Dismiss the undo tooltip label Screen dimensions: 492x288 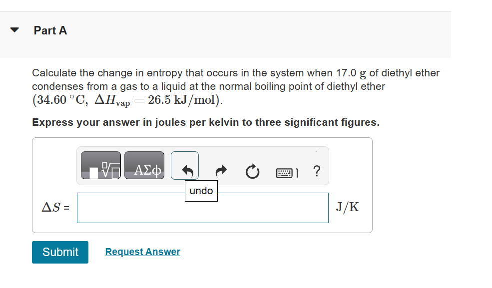click(x=201, y=190)
